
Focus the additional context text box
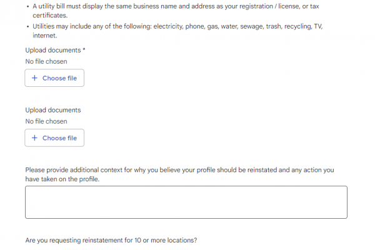(x=186, y=202)
